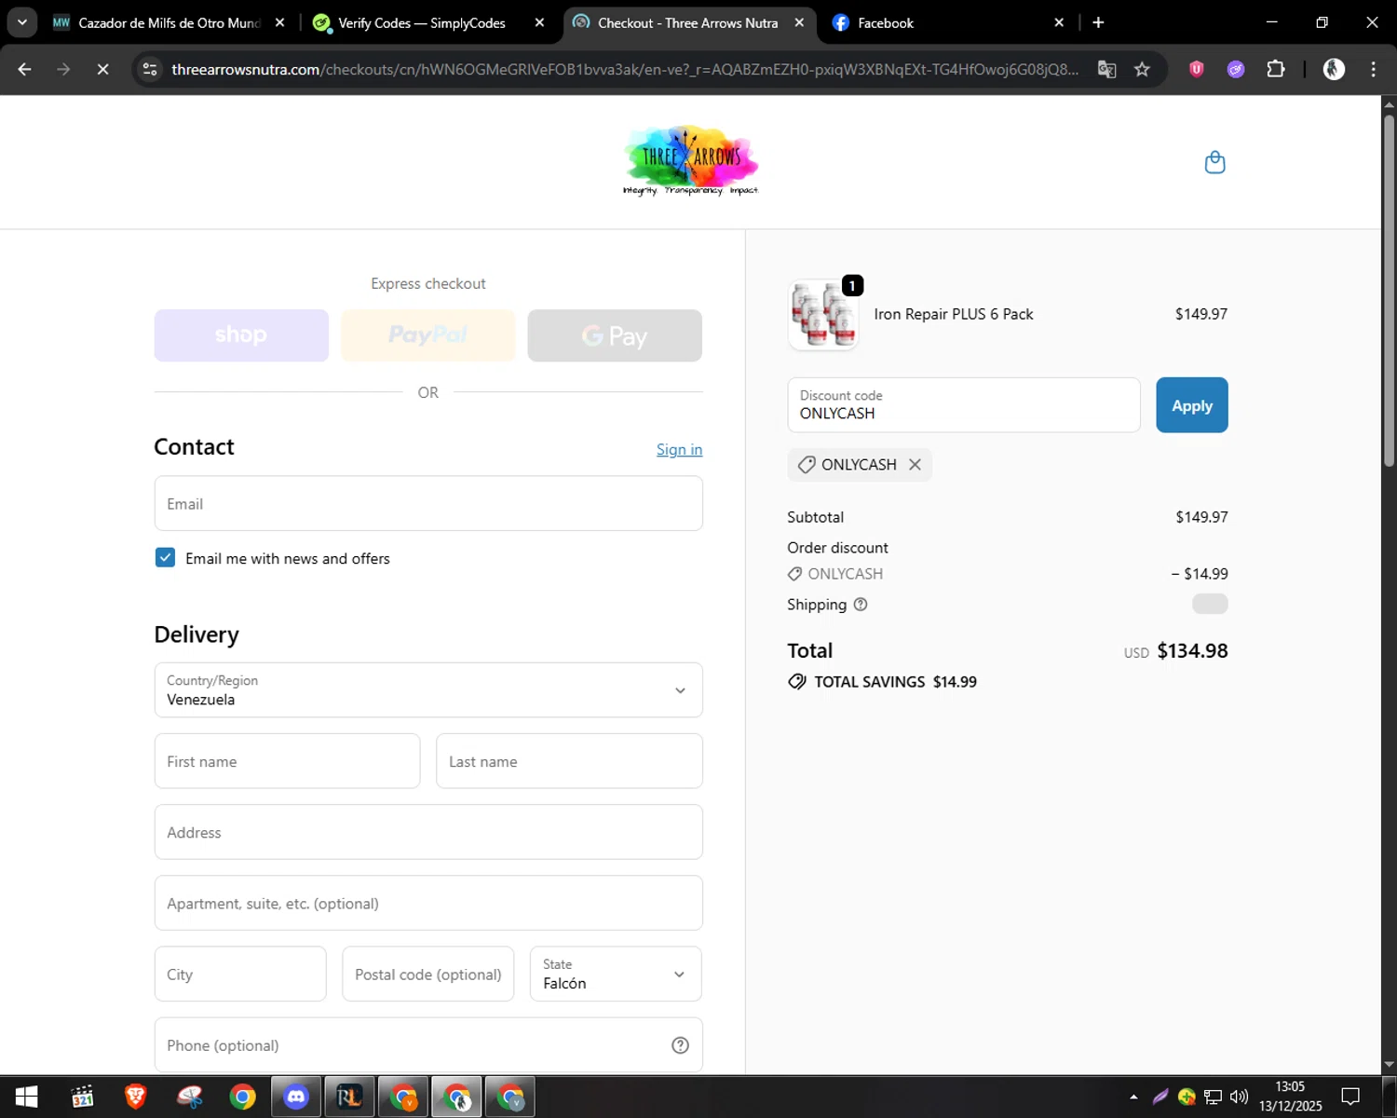1397x1118 pixels.
Task: Remove the ONLYCASH discount tag
Action: pyautogui.click(x=915, y=464)
